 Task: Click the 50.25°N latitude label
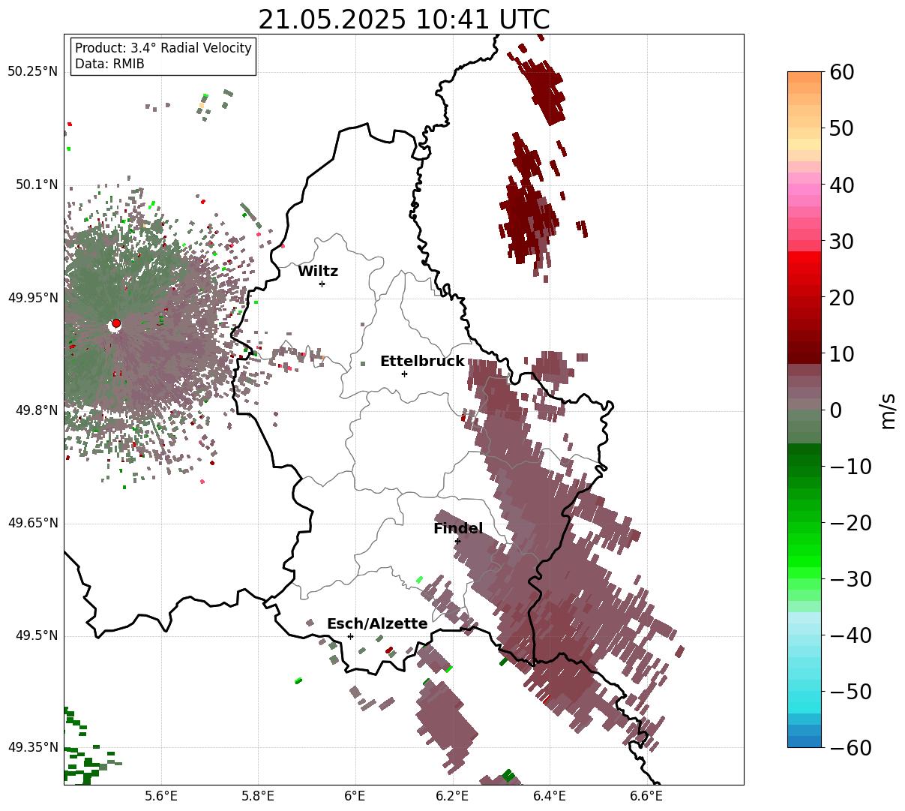[x=32, y=72]
